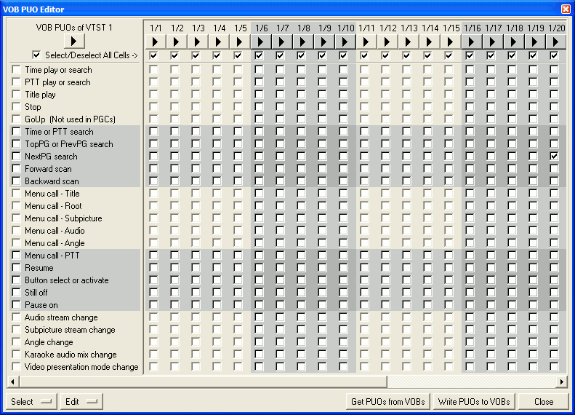The width and height of the screenshot is (575, 415).
Task: Toggle the Select/Deselect All Cells checkbox
Action: (36, 55)
